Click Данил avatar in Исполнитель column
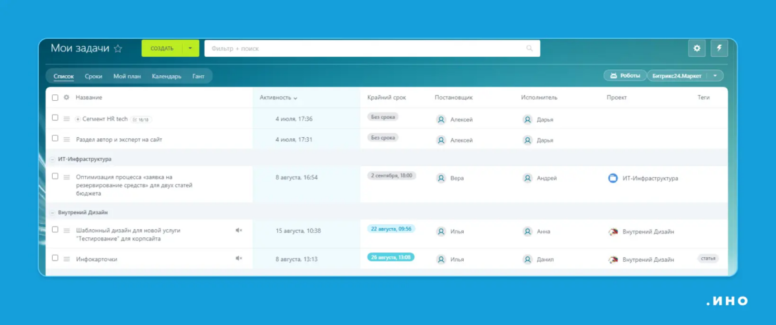Viewport: 776px width, 325px height. point(528,259)
